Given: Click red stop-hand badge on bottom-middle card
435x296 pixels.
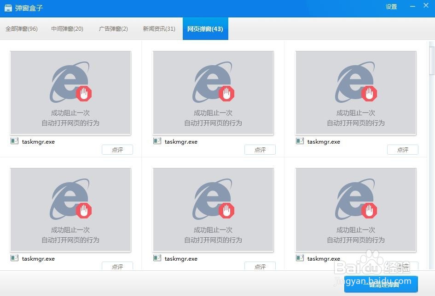Looking at the screenshot, I should [226, 211].
